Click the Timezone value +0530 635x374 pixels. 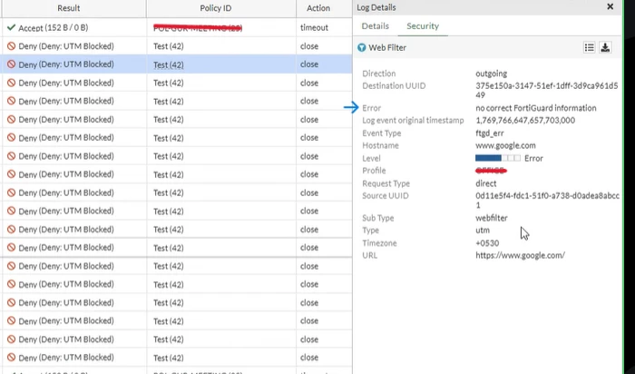[x=487, y=243]
